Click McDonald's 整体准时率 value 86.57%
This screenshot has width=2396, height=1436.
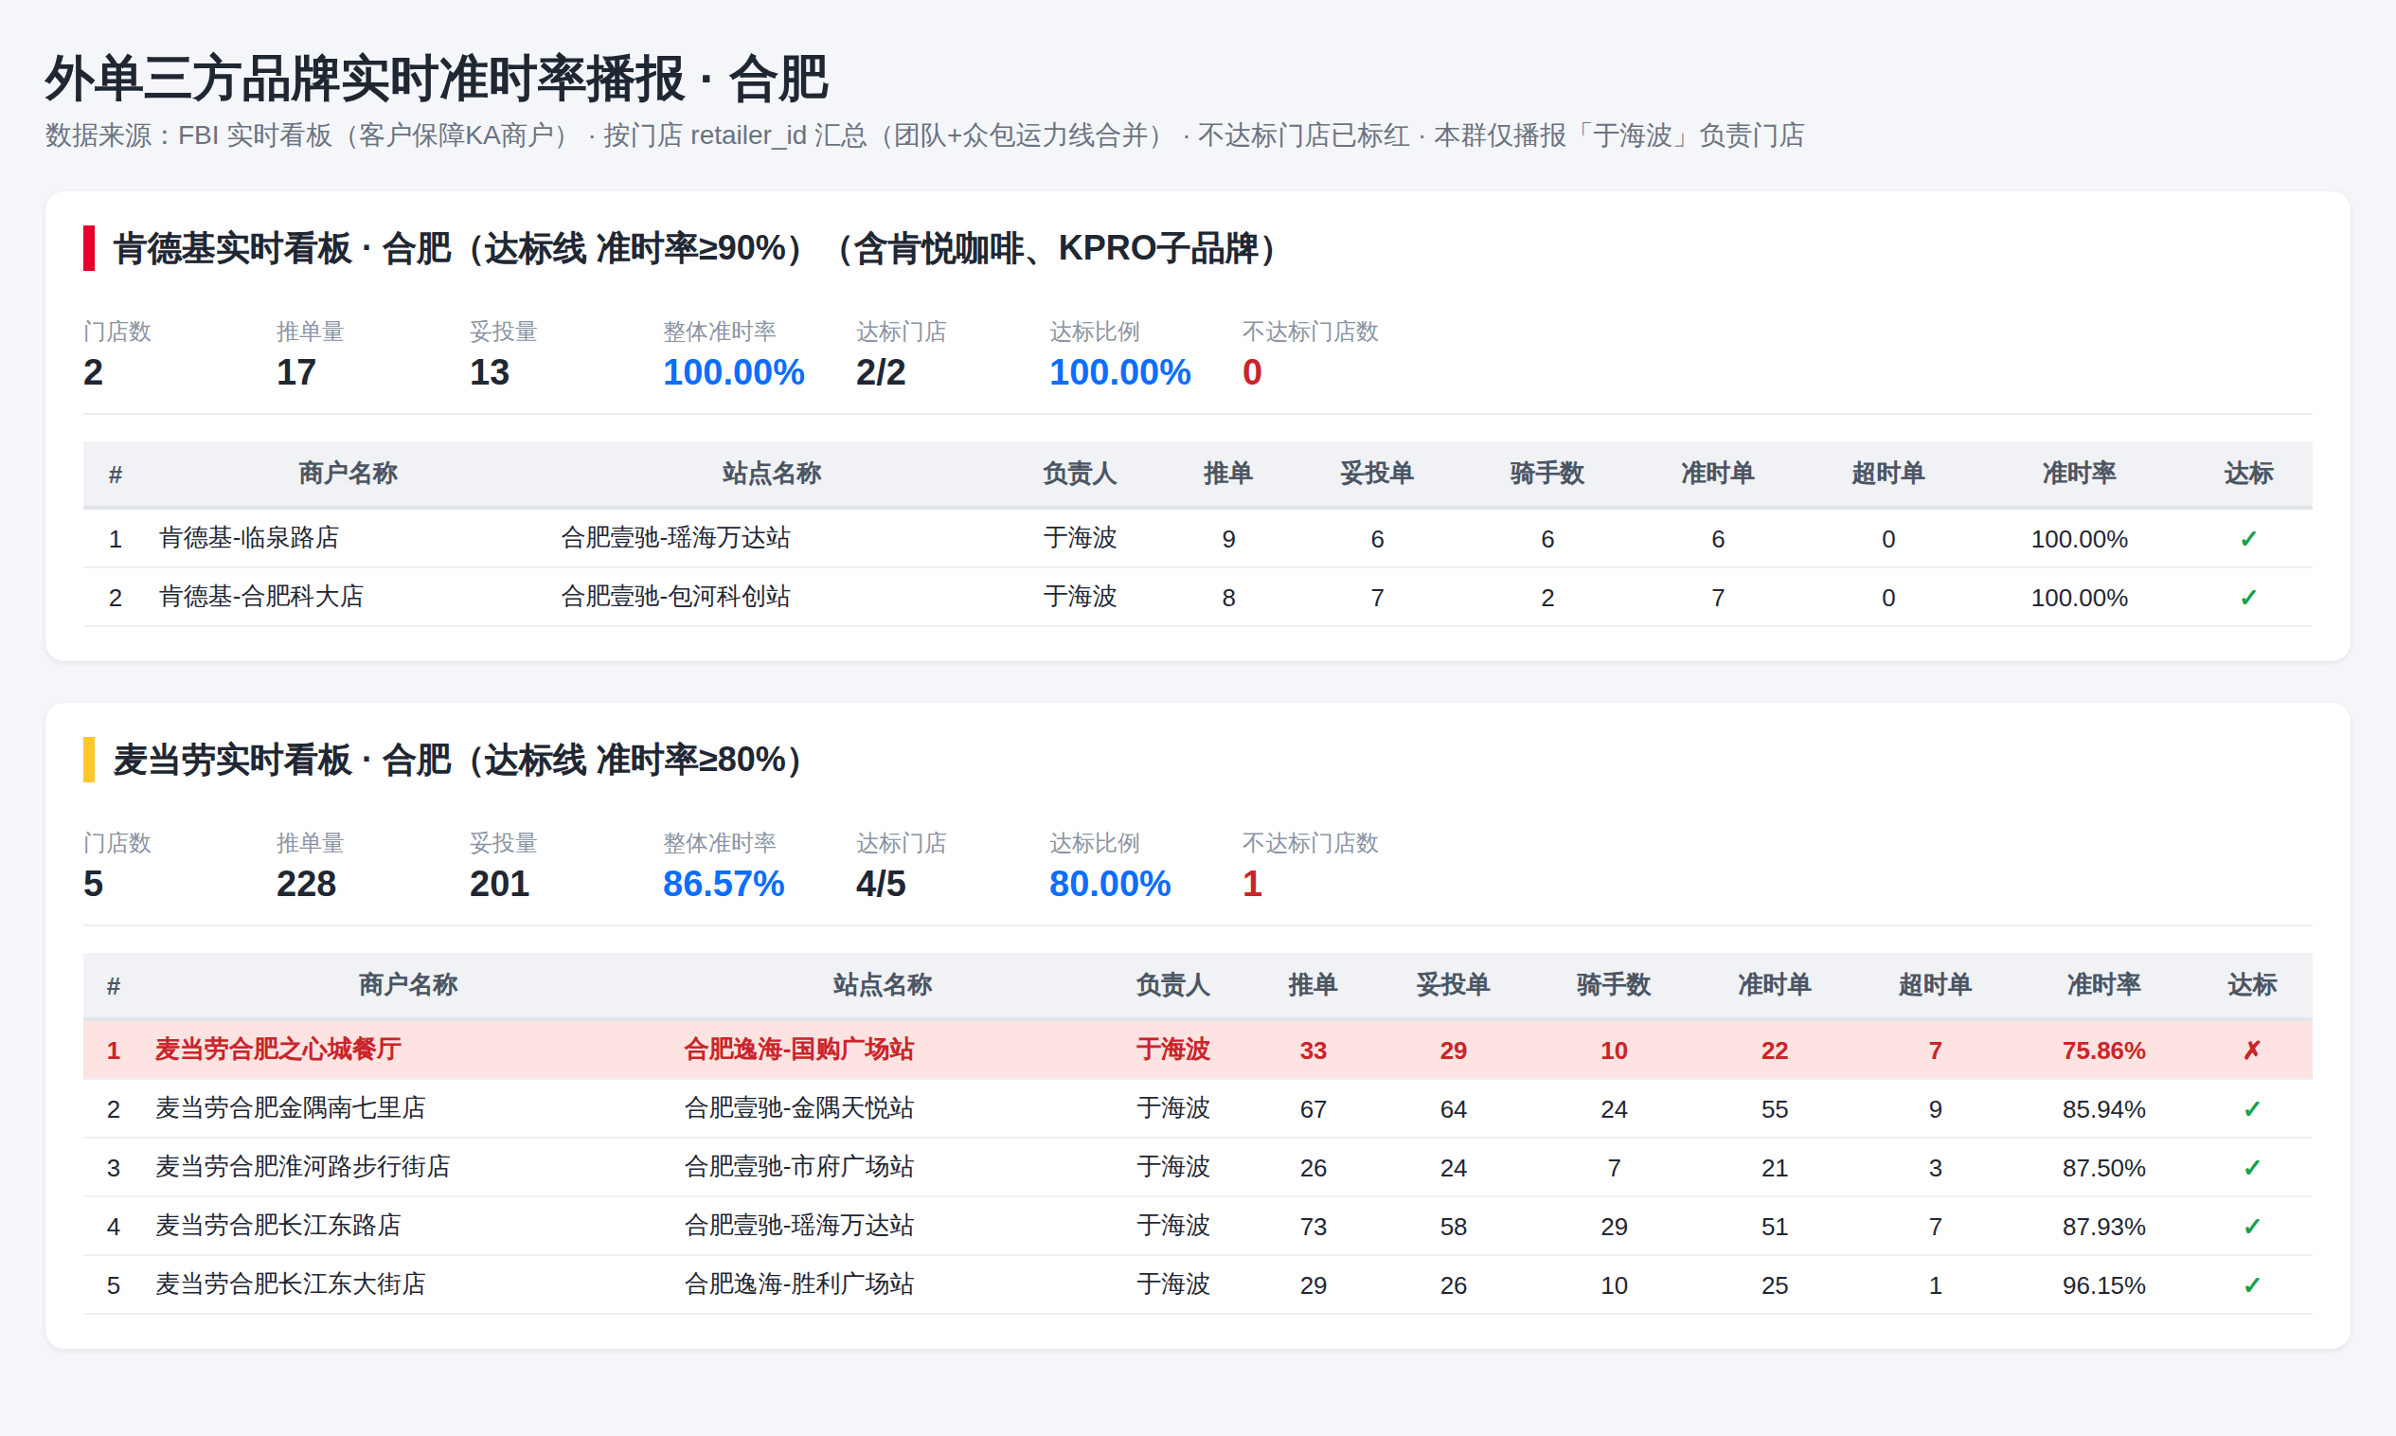(724, 884)
